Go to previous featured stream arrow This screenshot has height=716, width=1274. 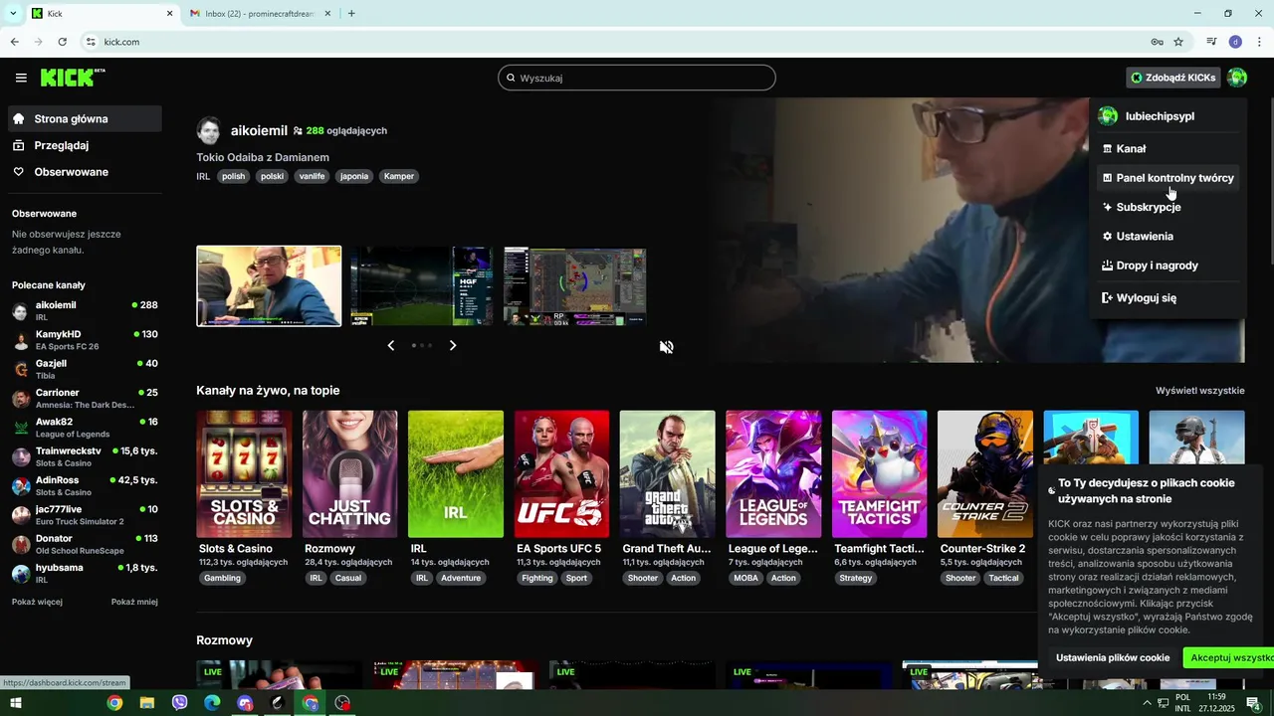click(390, 345)
